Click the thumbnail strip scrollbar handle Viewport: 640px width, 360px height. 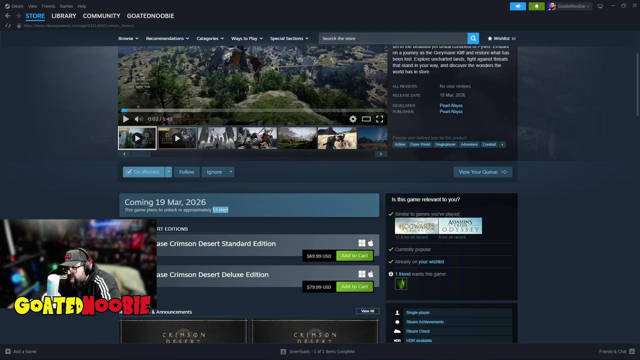(141, 154)
